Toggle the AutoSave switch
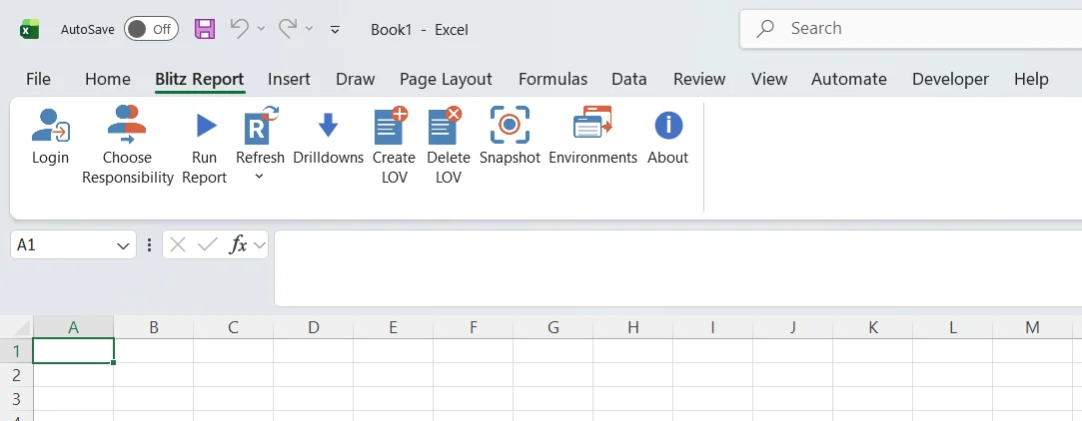The width and height of the screenshot is (1082, 421). pyautogui.click(x=151, y=29)
